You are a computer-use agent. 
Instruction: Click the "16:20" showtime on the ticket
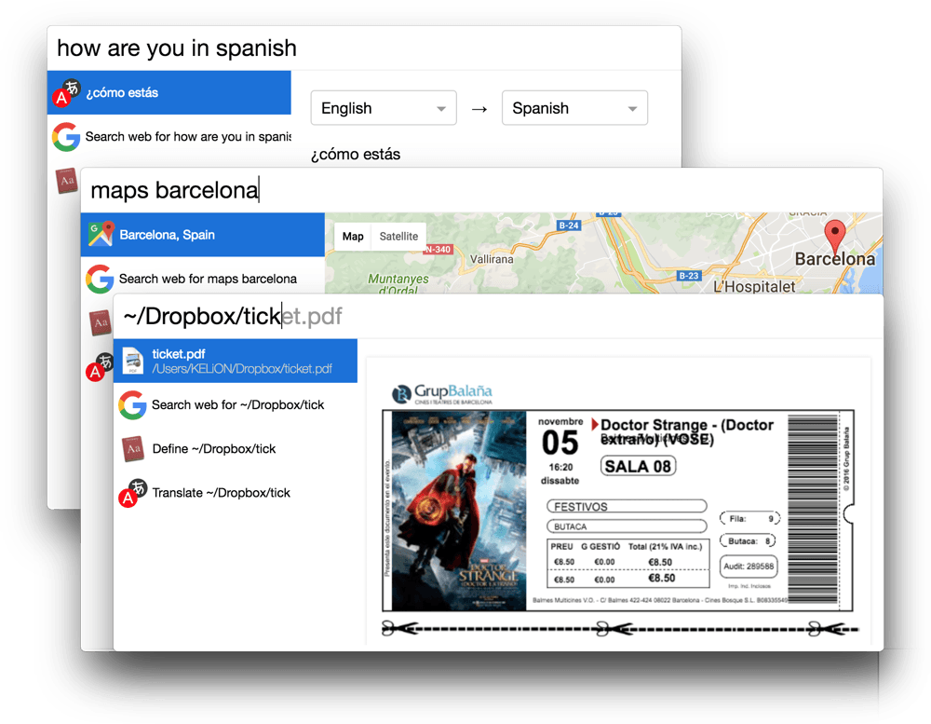560,467
